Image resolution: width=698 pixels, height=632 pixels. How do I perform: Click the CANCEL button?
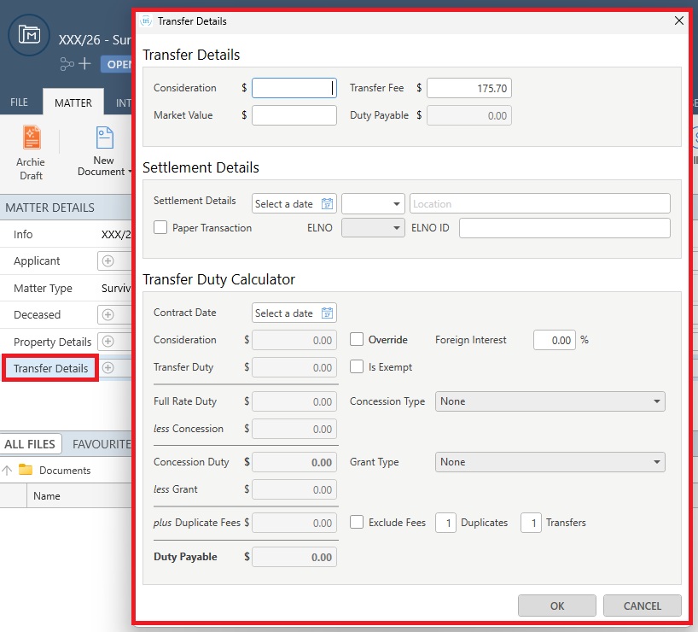pos(642,606)
